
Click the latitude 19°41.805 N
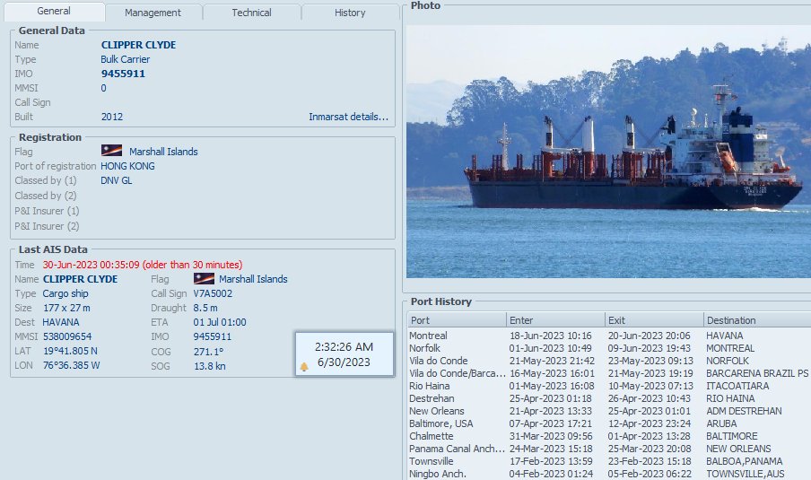(x=70, y=351)
